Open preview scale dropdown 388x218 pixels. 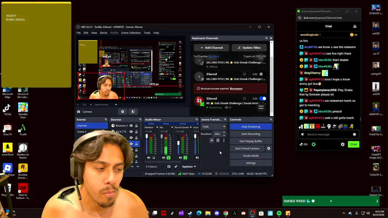[116, 105]
